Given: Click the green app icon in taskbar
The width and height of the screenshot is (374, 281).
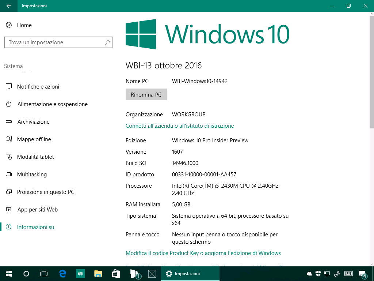Looking at the screenshot, I should point(80,274).
